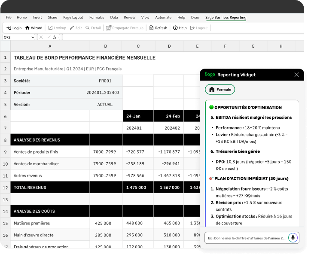Screen dimensions: 311x260
Task: Select cell containing 'FR001'
Action: (106, 81)
